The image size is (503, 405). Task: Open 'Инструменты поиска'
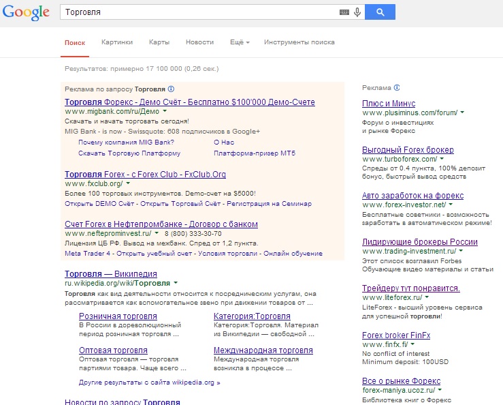[x=299, y=42]
